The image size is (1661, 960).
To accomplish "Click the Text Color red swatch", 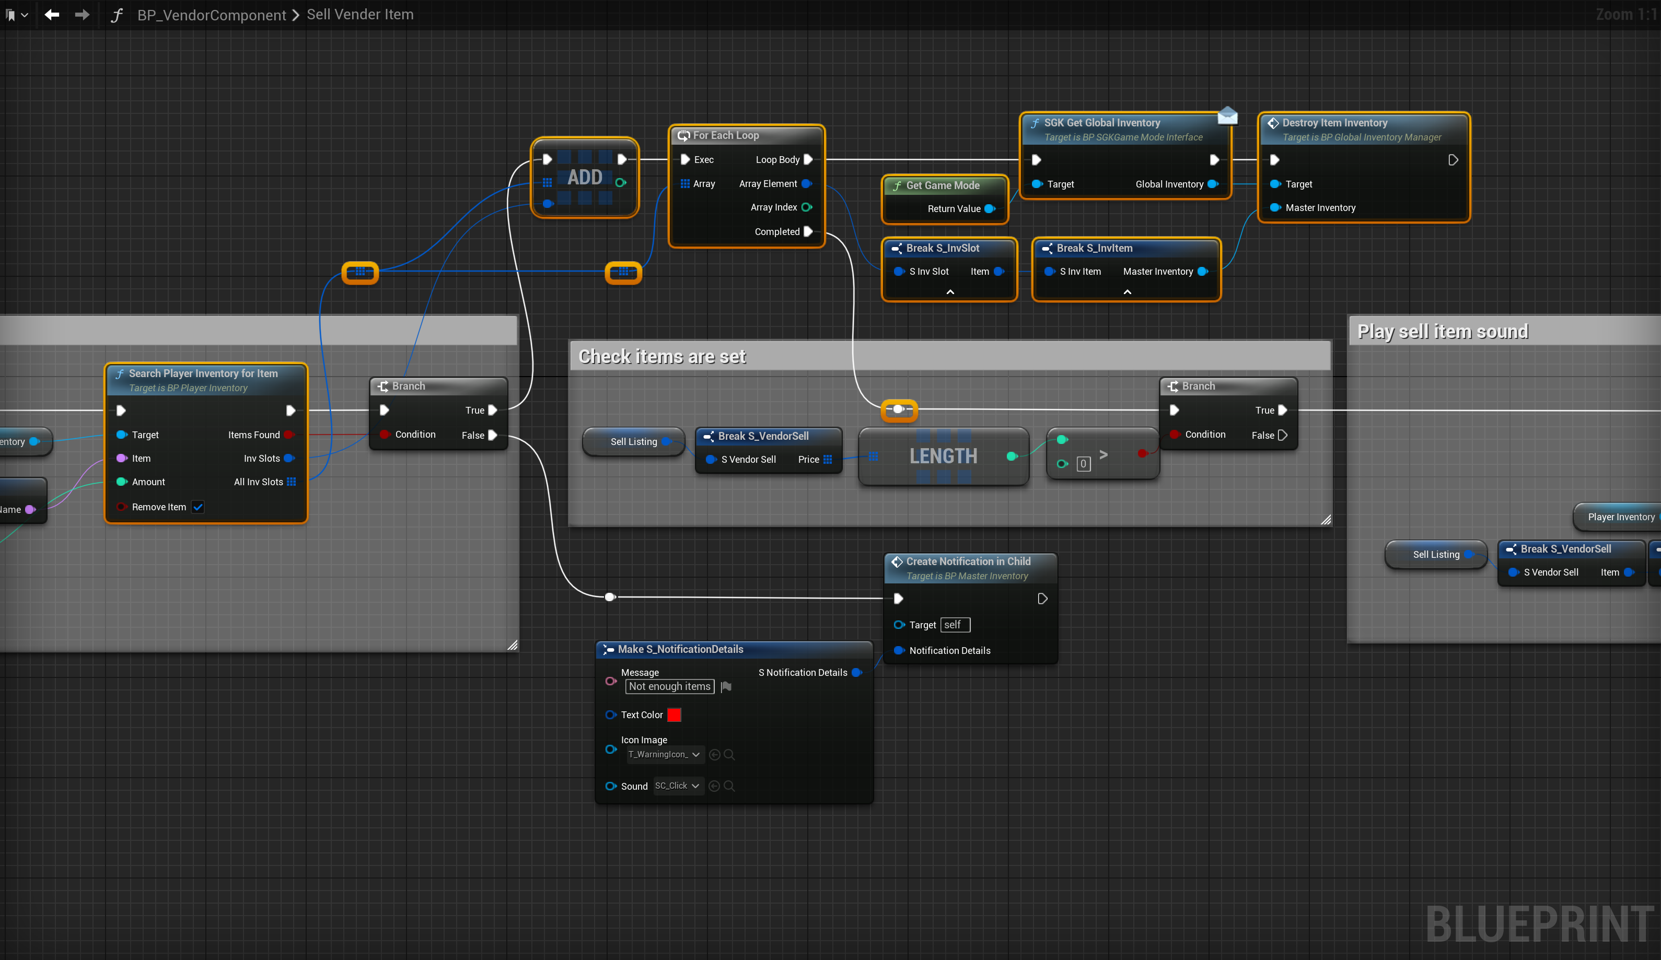I will point(673,715).
